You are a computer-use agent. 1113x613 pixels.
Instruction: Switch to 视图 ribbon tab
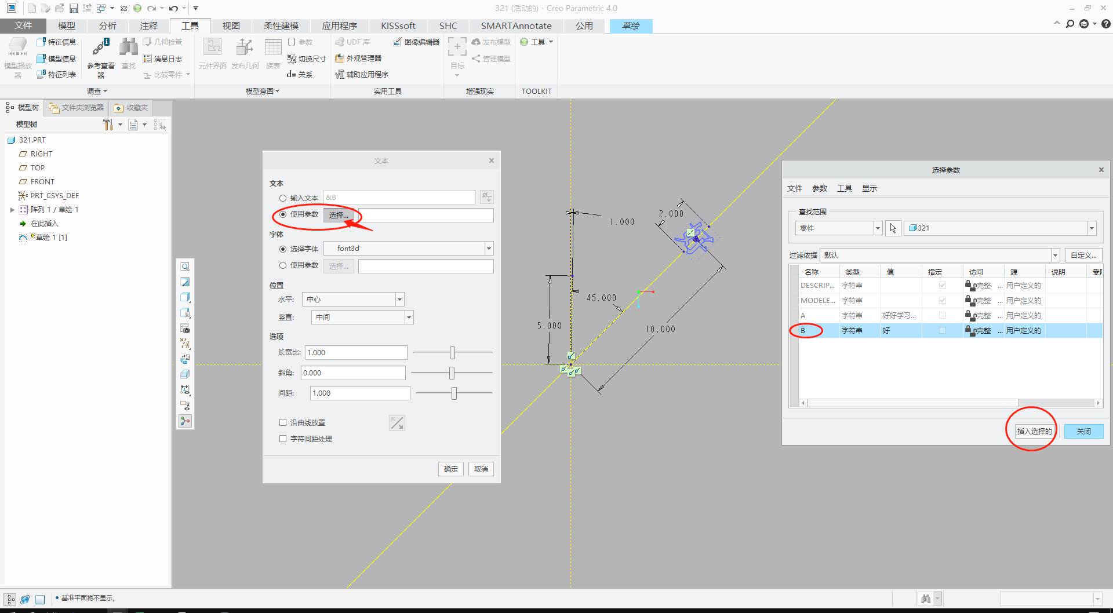click(x=231, y=25)
